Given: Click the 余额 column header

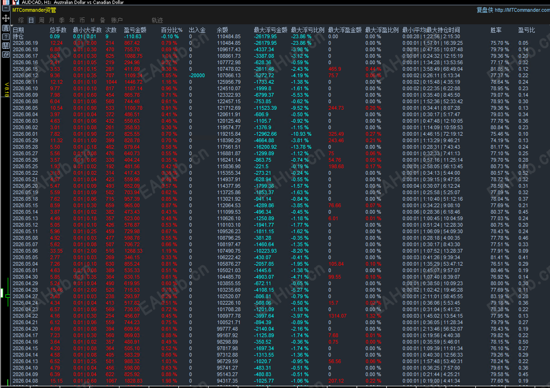Looking at the screenshot, I should click(223, 30).
